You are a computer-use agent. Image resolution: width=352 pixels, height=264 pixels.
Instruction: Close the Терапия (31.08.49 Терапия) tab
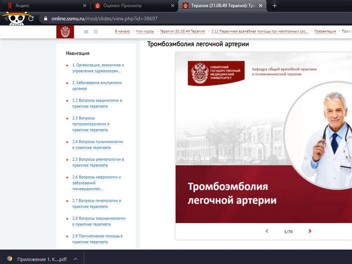click(261, 6)
